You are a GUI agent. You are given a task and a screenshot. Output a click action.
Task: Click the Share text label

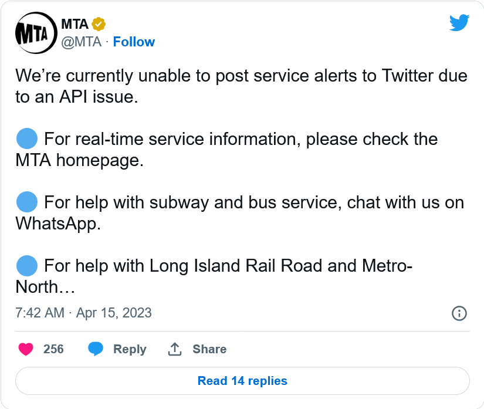click(209, 349)
